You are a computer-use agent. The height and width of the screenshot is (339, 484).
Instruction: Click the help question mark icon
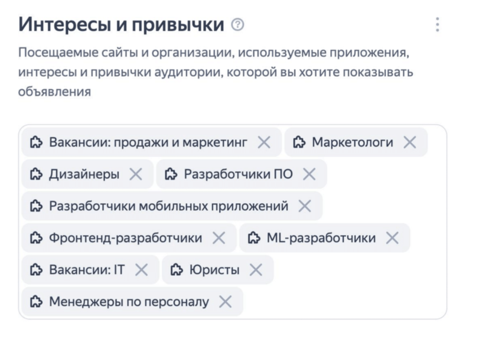238,25
